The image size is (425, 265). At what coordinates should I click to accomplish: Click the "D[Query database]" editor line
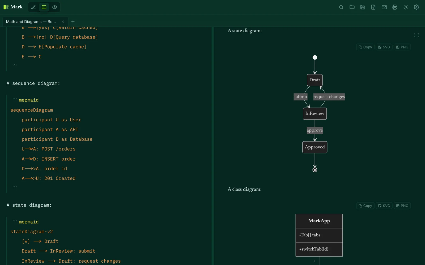(x=60, y=37)
